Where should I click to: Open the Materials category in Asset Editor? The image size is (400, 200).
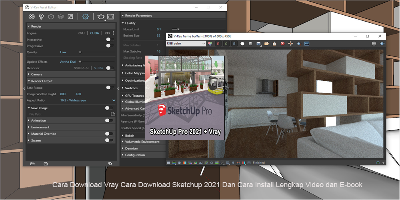coord(32,16)
